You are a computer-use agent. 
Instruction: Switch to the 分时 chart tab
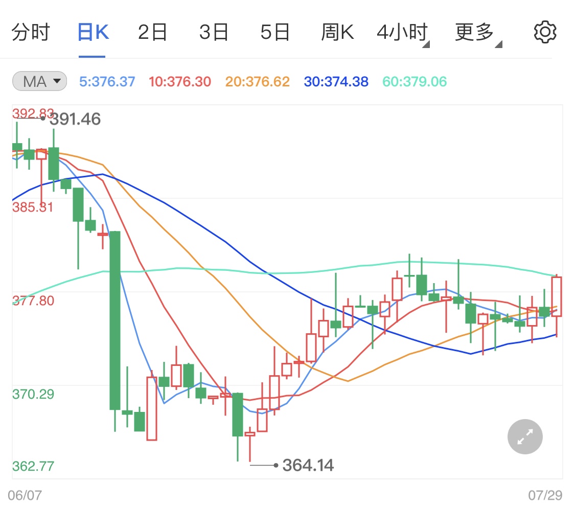point(32,31)
